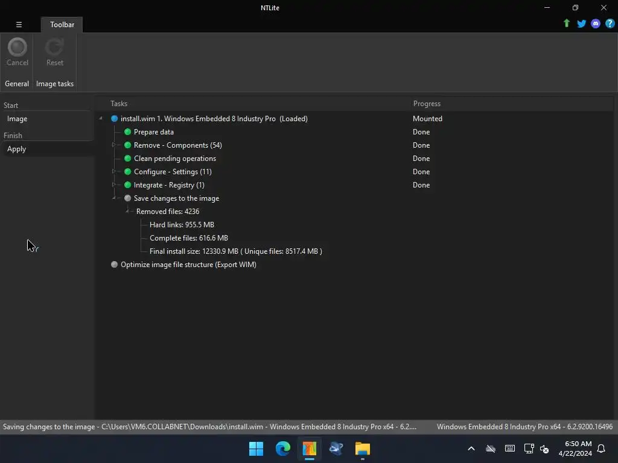
Task: Select Optimize image file structure (Export WIM)
Action: pyautogui.click(x=188, y=265)
